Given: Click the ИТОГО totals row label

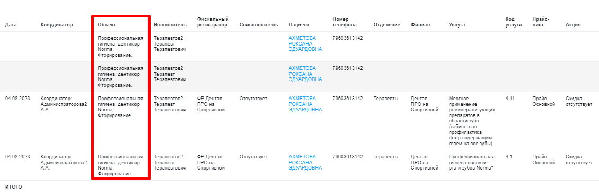Looking at the screenshot, I should pyautogui.click(x=13, y=187).
